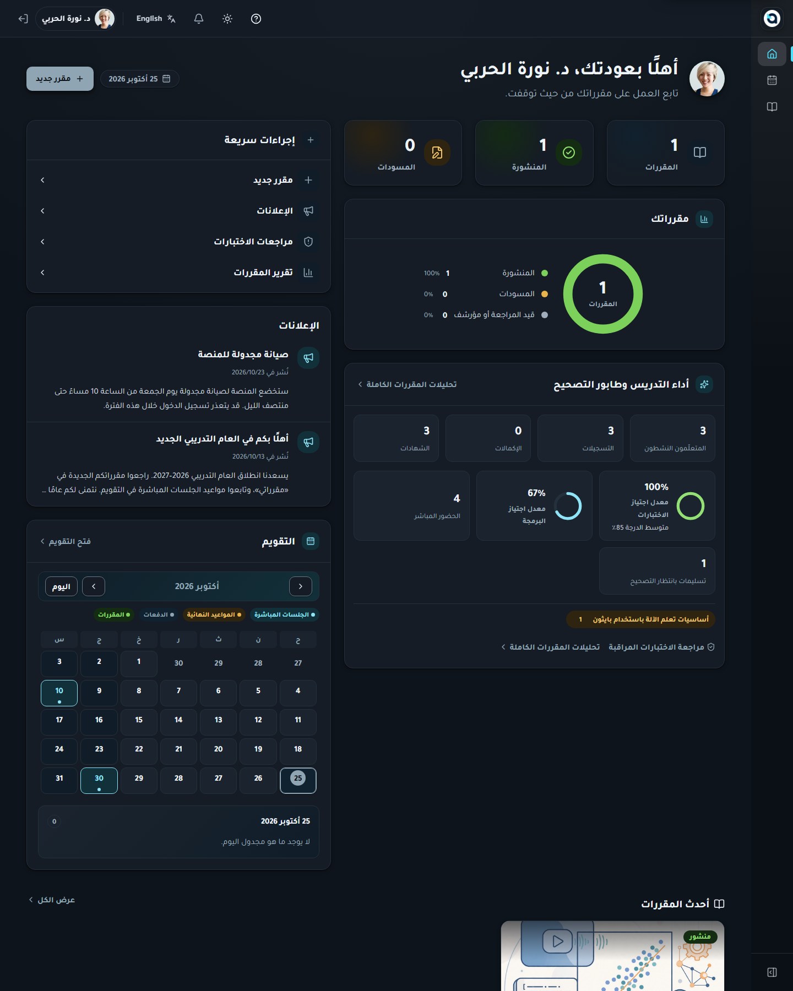Toggle الجلسات المباشرة calendar filter
The width and height of the screenshot is (793, 991).
tap(285, 614)
